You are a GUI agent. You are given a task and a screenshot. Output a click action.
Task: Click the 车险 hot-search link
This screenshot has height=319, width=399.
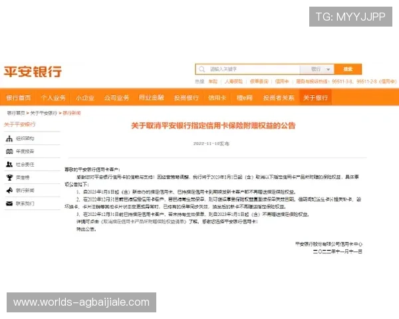[x=213, y=81]
